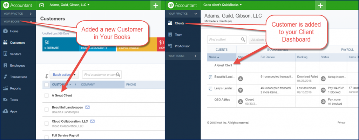Click the Find a client search field

[227, 39]
